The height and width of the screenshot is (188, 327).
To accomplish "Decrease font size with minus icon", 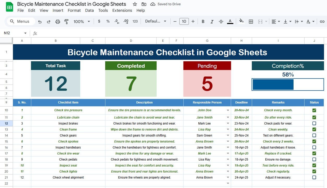I will [x=175, y=21].
